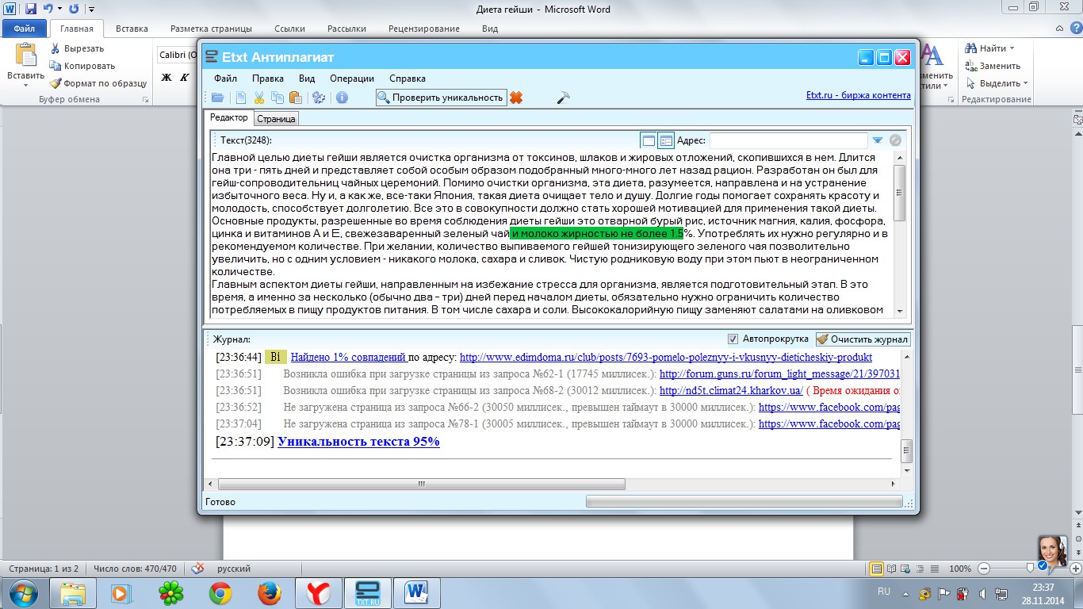The width and height of the screenshot is (1083, 609).
Task: Open Справка menu in Etxt
Action: [408, 79]
